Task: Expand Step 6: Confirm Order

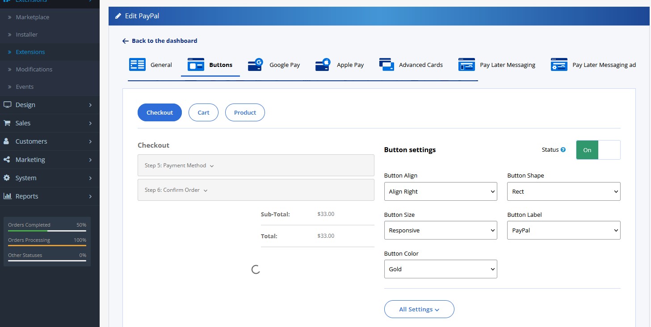Action: point(256,190)
